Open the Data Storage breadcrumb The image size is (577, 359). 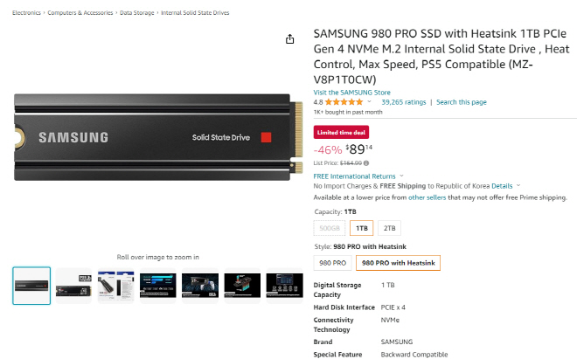pos(138,14)
